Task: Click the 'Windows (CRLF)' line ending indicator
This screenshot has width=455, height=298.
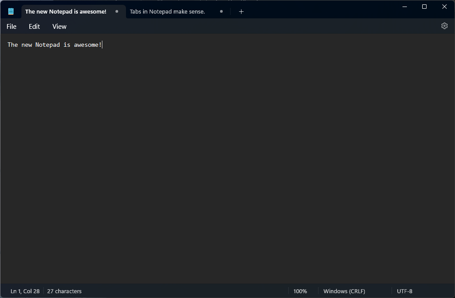Action: point(344,291)
